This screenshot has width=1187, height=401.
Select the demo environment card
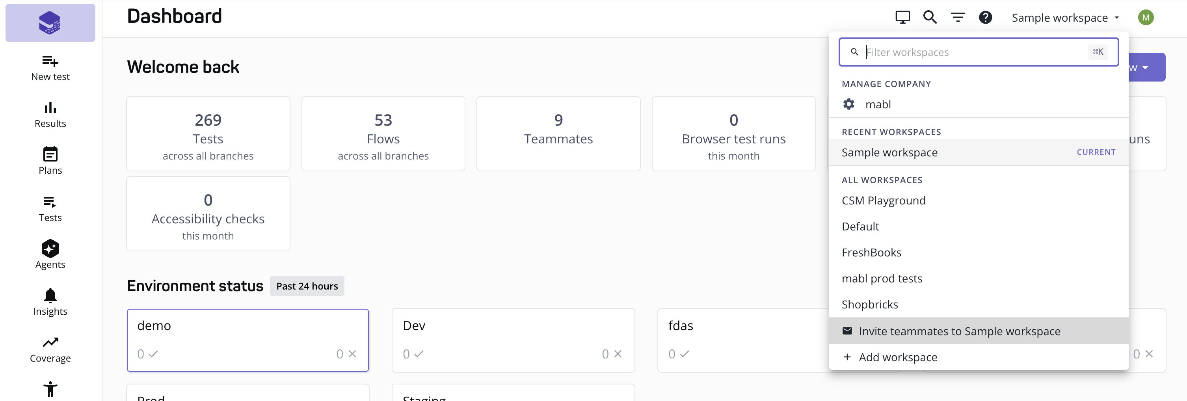coord(247,340)
